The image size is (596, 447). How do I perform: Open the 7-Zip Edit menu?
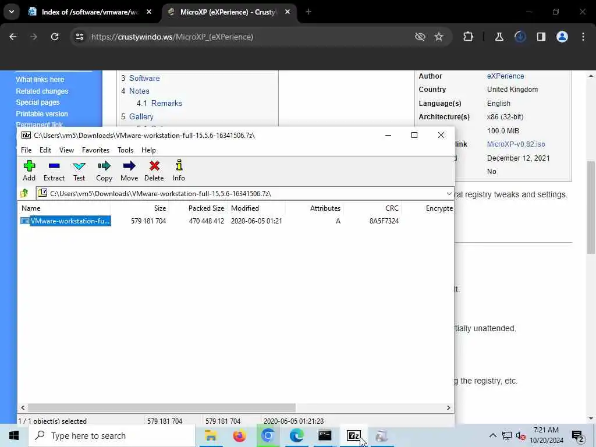pos(45,150)
